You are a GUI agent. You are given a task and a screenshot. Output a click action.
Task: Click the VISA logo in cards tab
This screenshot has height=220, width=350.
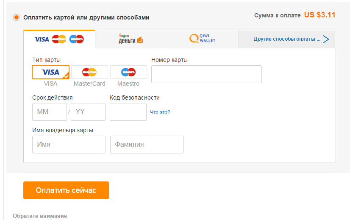click(42, 39)
